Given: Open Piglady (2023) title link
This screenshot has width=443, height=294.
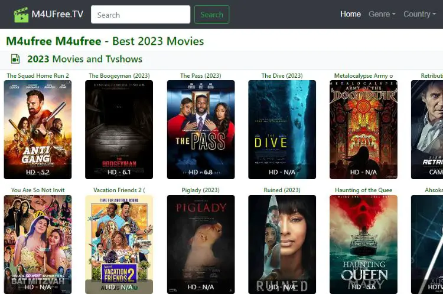Looking at the screenshot, I should click(x=201, y=190).
